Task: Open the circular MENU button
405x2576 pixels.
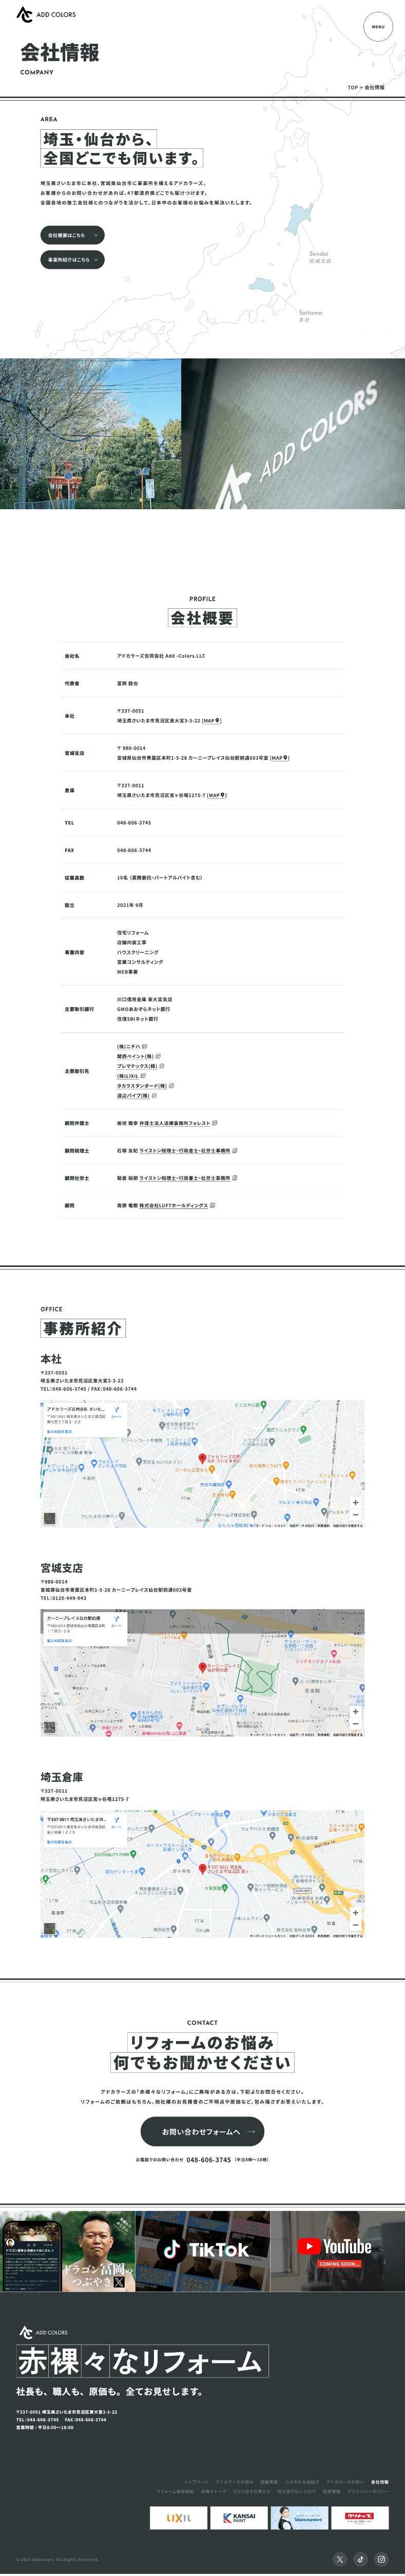Action: [378, 27]
